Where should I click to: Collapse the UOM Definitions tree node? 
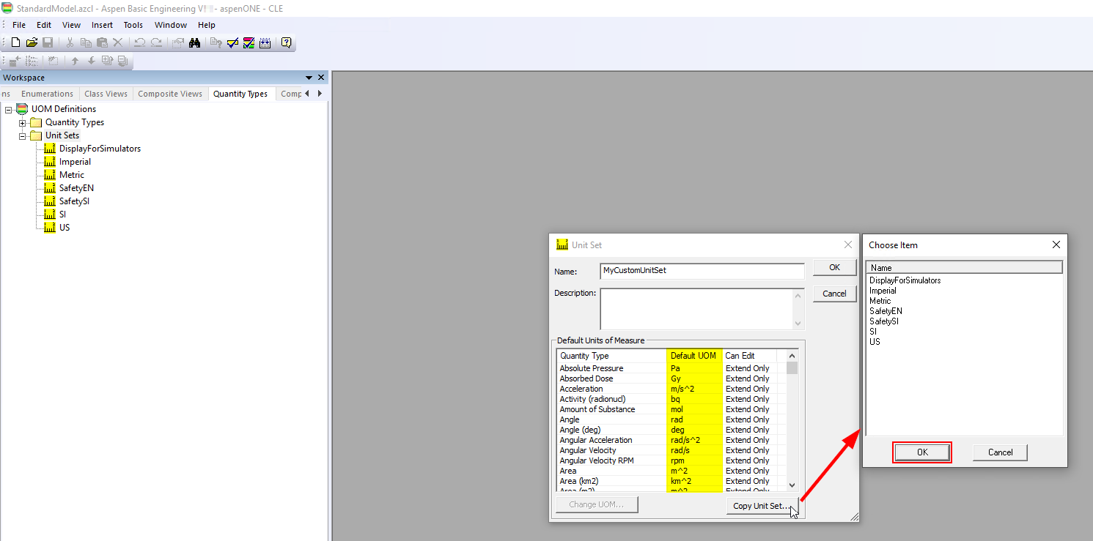(x=8, y=109)
